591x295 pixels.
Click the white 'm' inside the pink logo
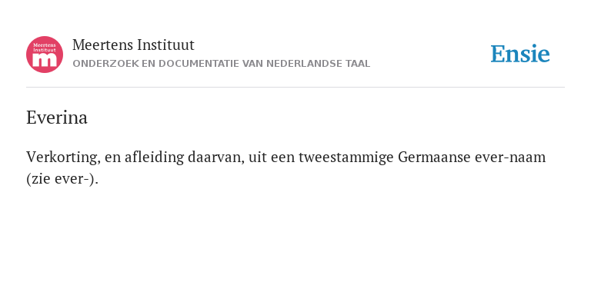click(x=45, y=60)
